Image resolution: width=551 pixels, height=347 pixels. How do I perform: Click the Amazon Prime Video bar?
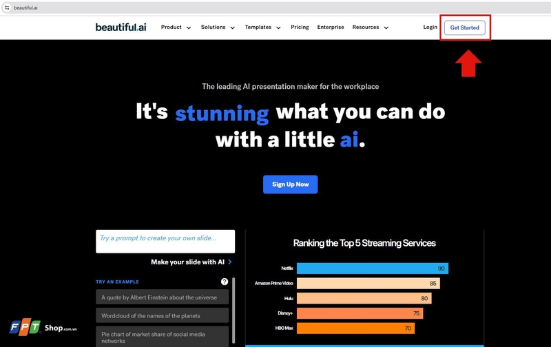tap(368, 283)
